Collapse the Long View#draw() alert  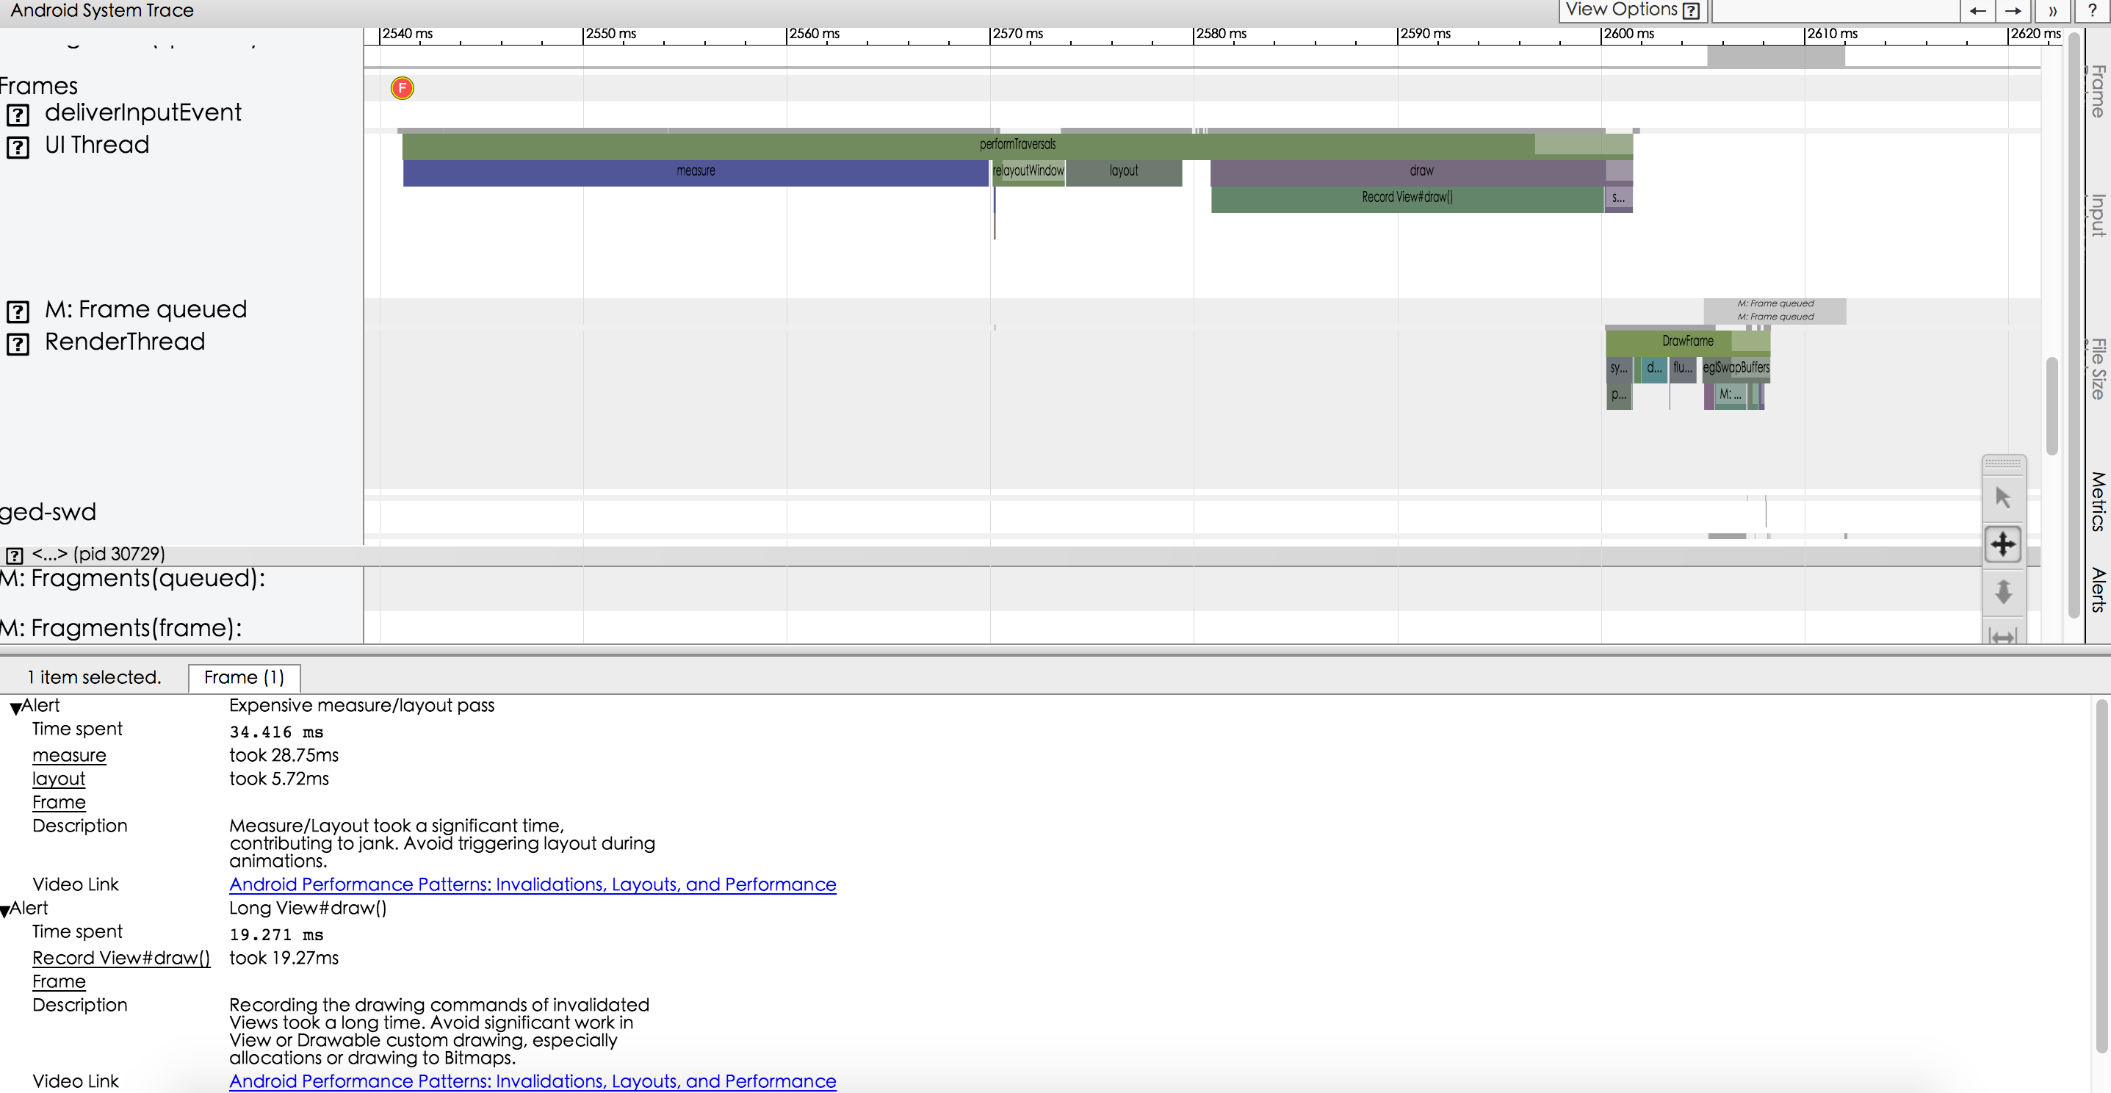click(x=6, y=911)
